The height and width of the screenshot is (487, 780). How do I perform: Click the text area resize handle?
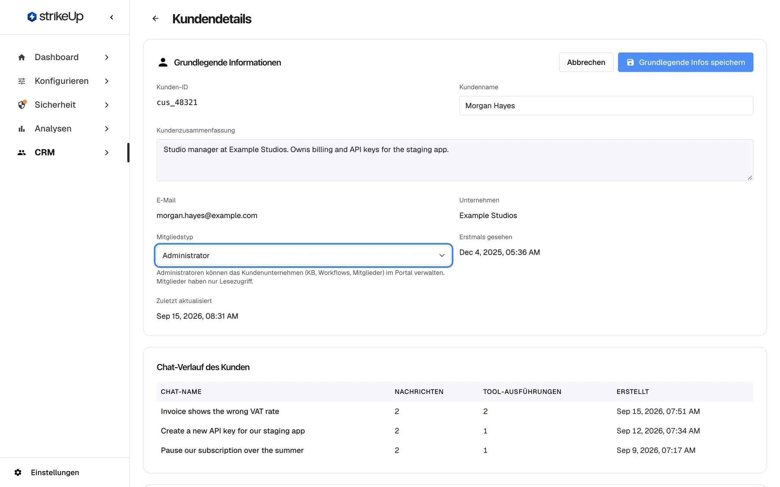(750, 177)
